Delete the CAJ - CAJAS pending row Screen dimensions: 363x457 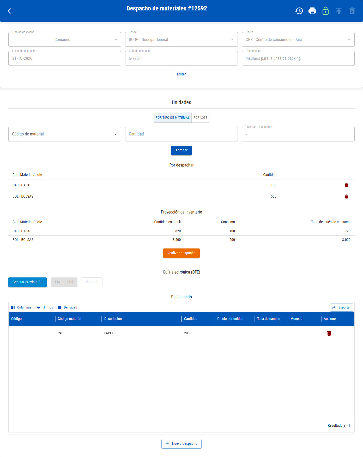[347, 185]
